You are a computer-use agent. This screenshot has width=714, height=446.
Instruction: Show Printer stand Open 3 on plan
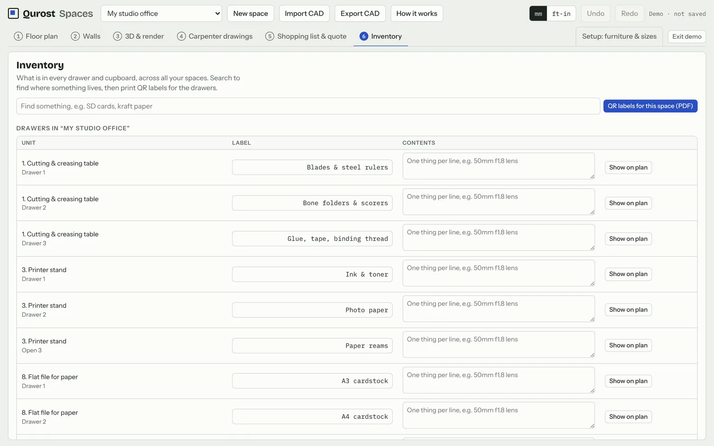coord(628,345)
